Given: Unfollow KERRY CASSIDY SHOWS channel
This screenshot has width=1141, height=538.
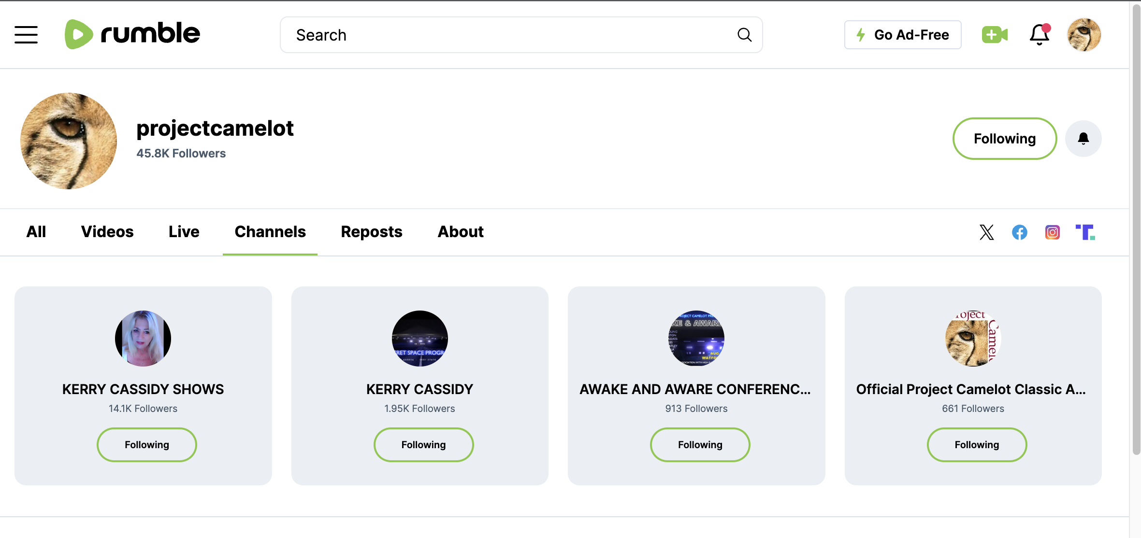Looking at the screenshot, I should pos(146,445).
